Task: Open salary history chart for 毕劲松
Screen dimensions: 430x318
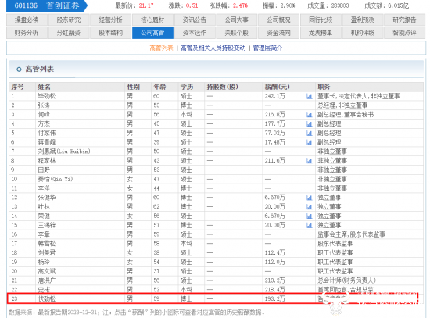Action: 310,96
